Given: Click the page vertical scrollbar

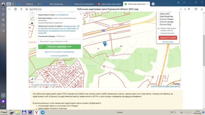Looking at the screenshot, I should click(204, 51).
